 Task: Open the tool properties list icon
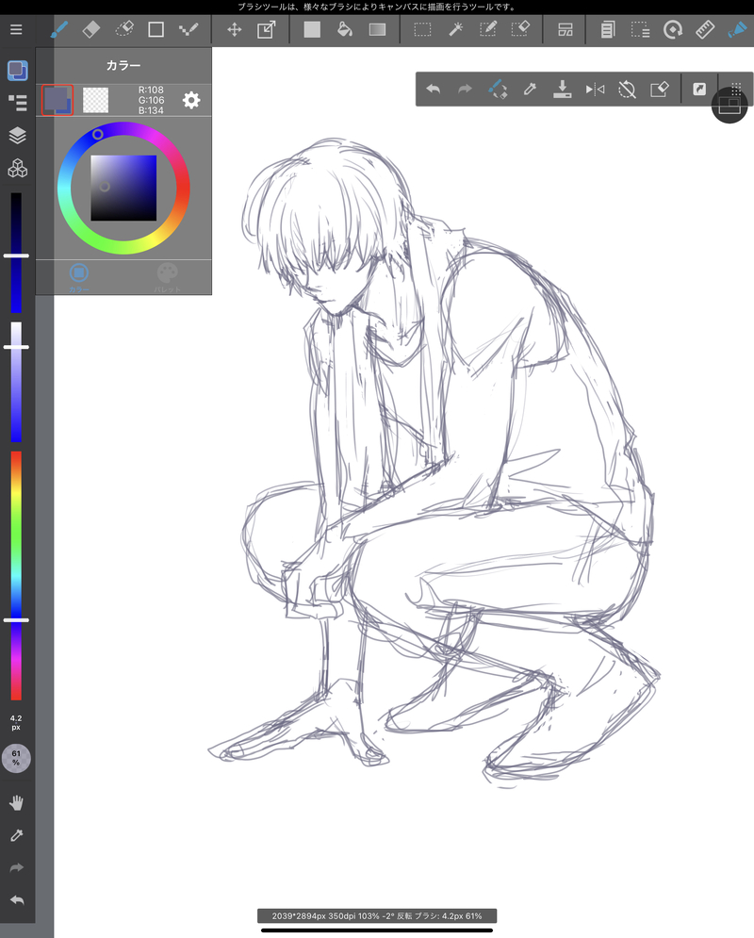[x=17, y=103]
